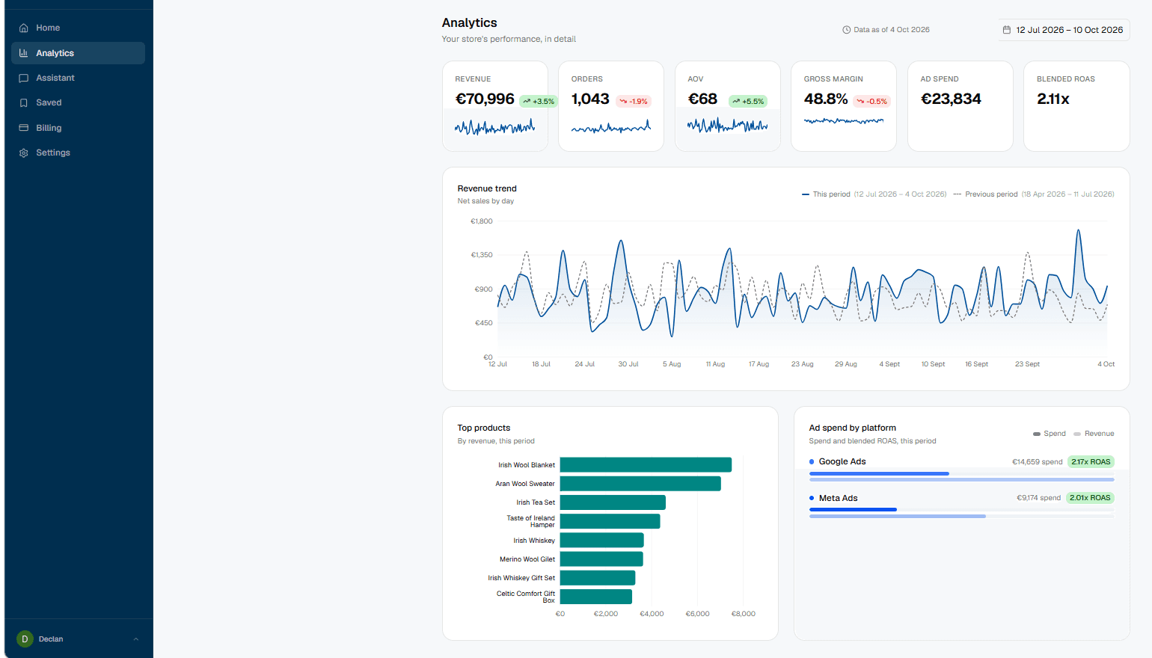Viewport: 1152px width, 658px height.
Task: Open the AOV €68 card
Action: (728, 106)
